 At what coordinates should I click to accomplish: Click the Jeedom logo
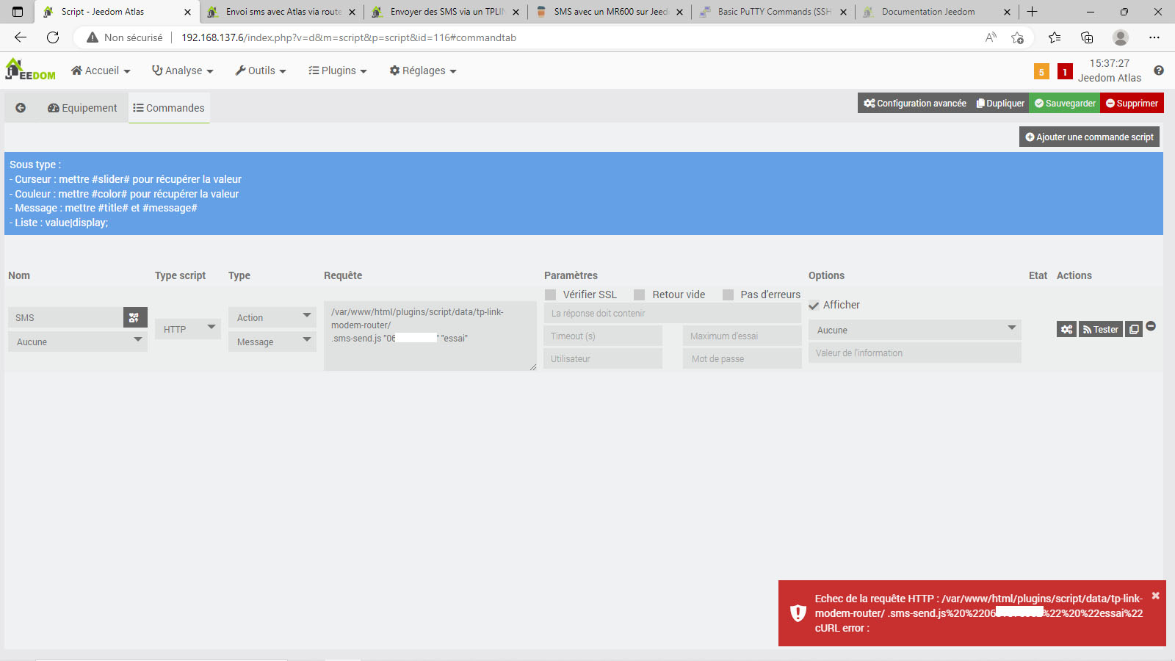pos(30,70)
